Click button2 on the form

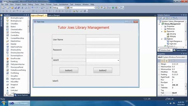pyautogui.click(x=103, y=70)
